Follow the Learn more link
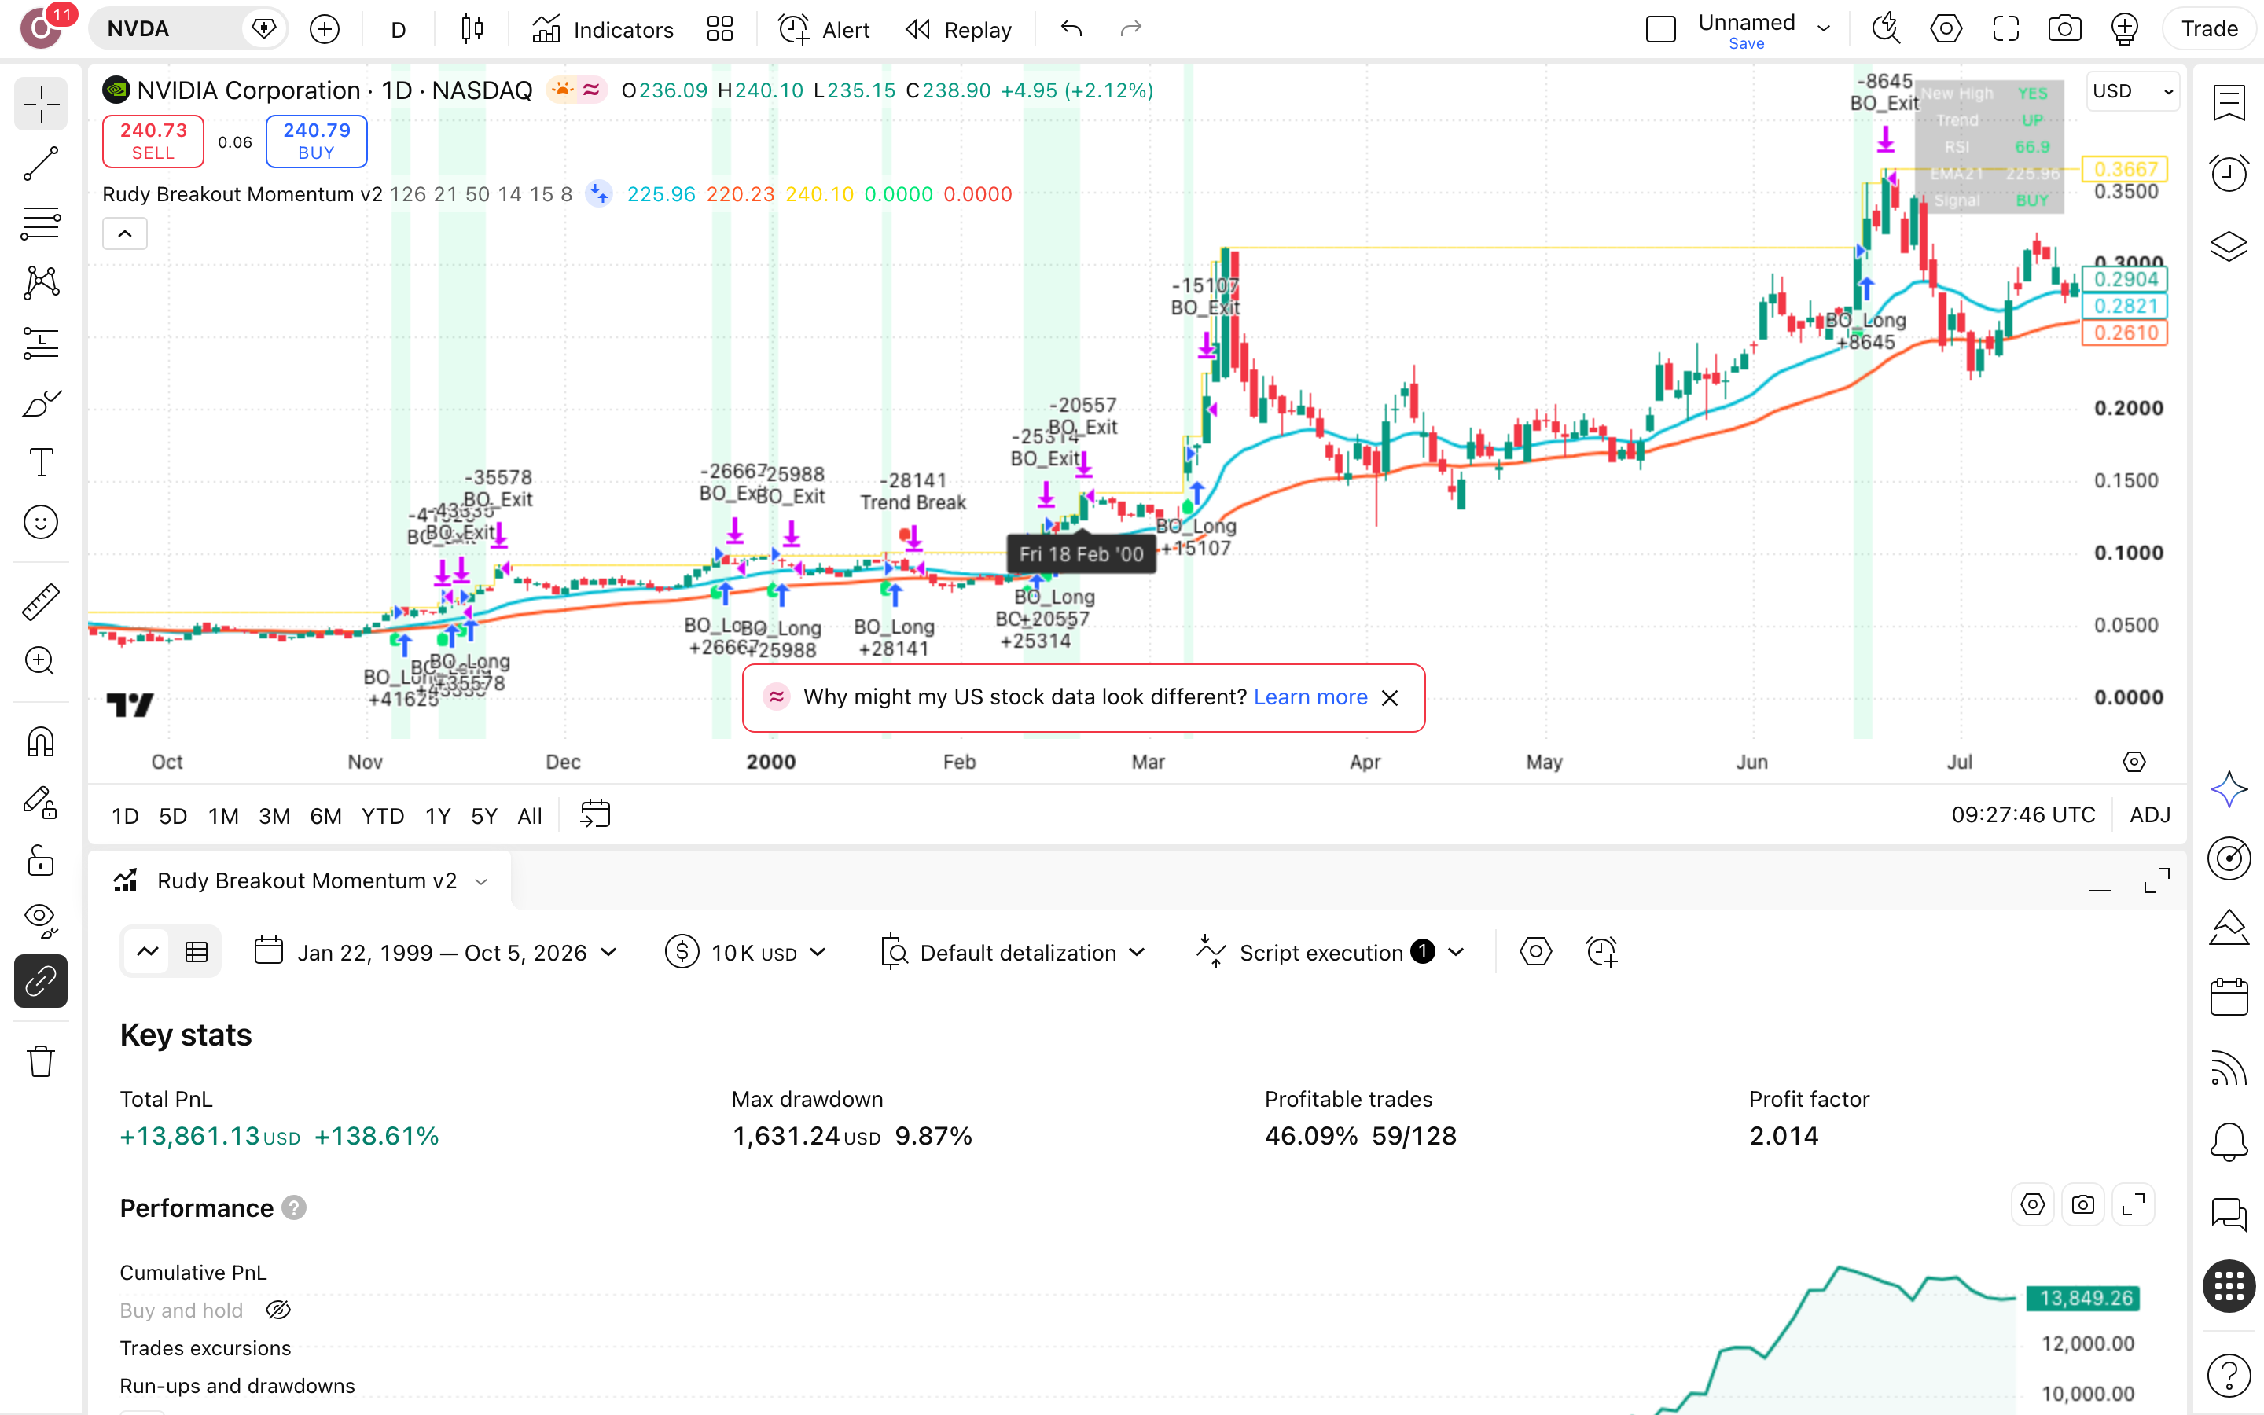The height and width of the screenshot is (1415, 2264). [1310, 697]
